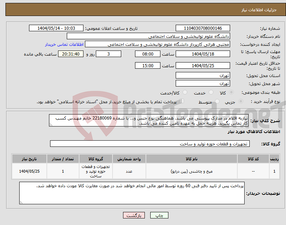Click the گروه کالا goods group field

point(150,144)
